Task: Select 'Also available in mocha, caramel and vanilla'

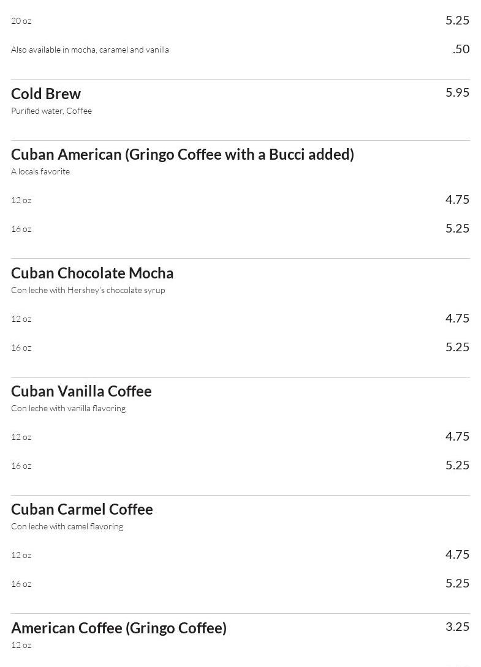Action: coord(90,50)
